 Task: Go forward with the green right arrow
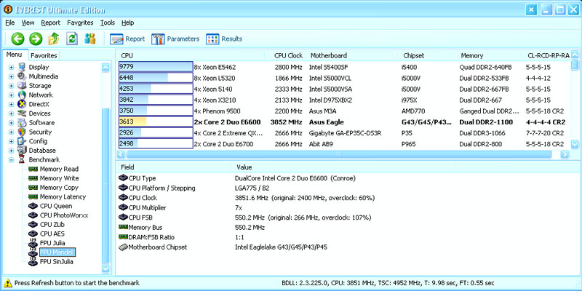[x=36, y=39]
